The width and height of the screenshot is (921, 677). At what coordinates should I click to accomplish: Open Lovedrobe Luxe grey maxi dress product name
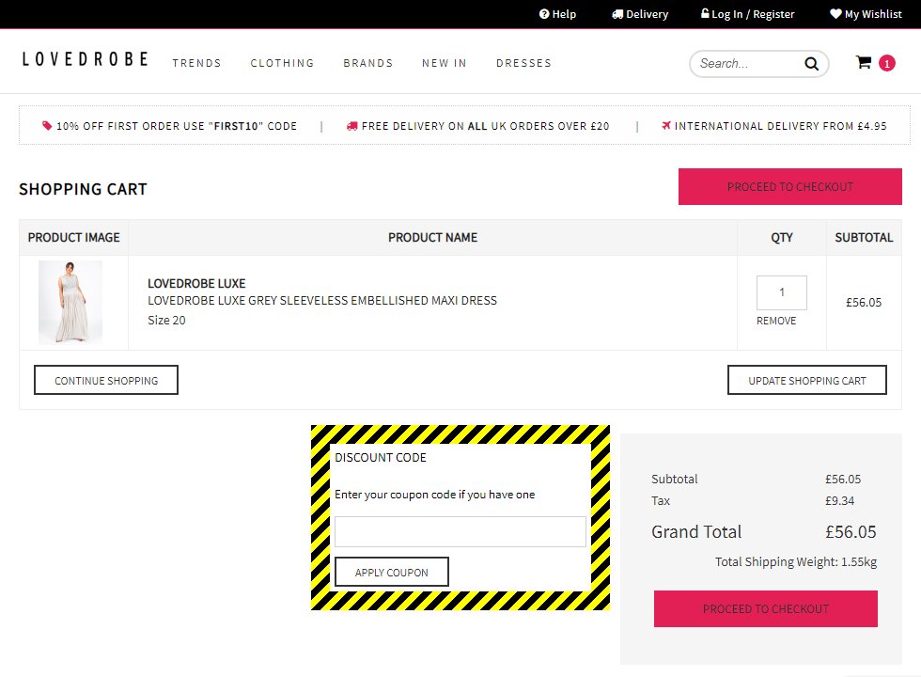coord(321,300)
